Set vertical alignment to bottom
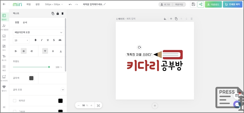 [61, 51]
